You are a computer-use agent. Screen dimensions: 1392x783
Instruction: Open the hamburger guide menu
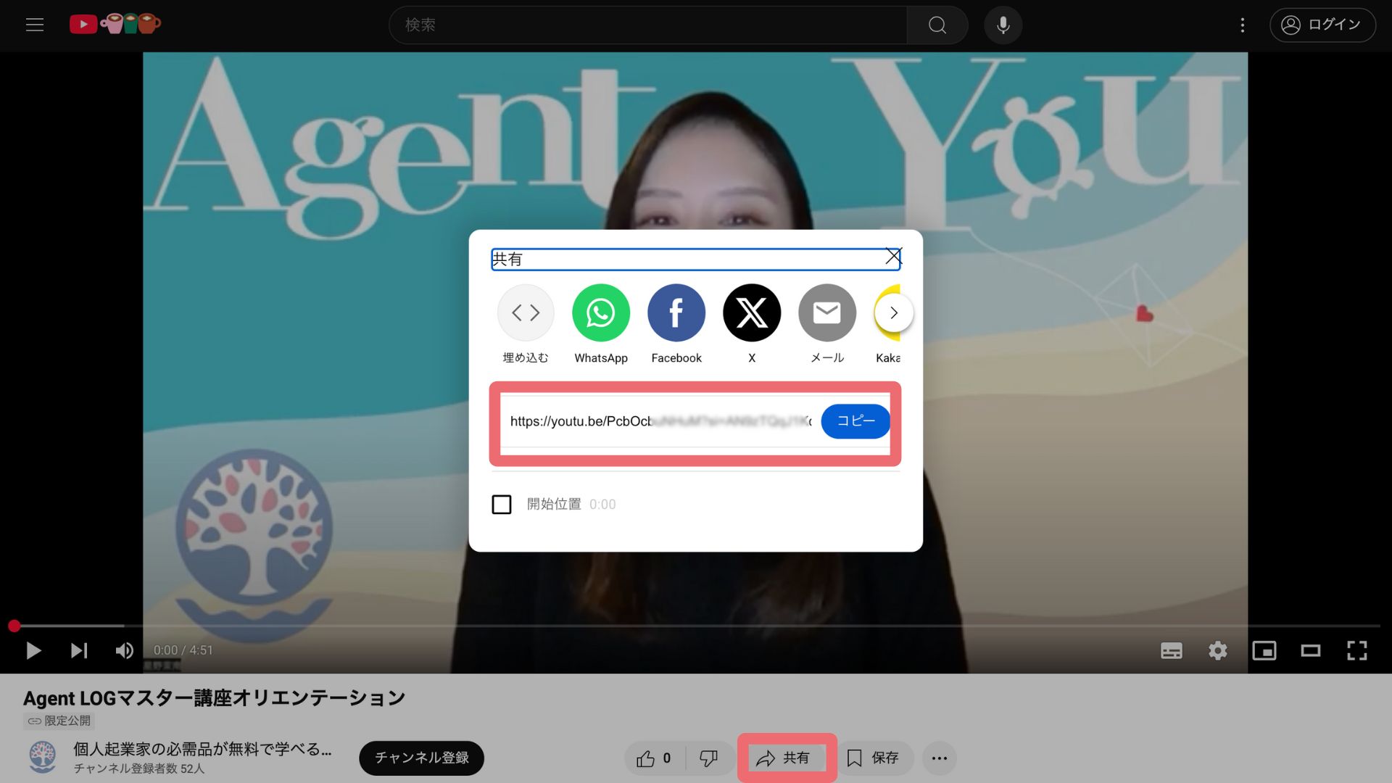pos(35,25)
